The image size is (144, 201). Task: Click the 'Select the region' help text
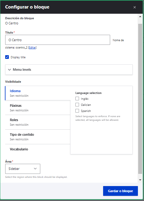36,177
